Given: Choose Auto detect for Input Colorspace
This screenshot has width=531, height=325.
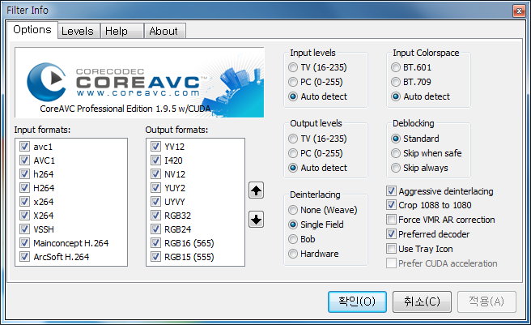Looking at the screenshot, I should coord(396,96).
